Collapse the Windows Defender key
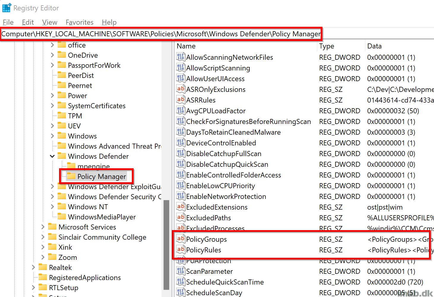This screenshot has height=297, width=434. (x=52, y=156)
